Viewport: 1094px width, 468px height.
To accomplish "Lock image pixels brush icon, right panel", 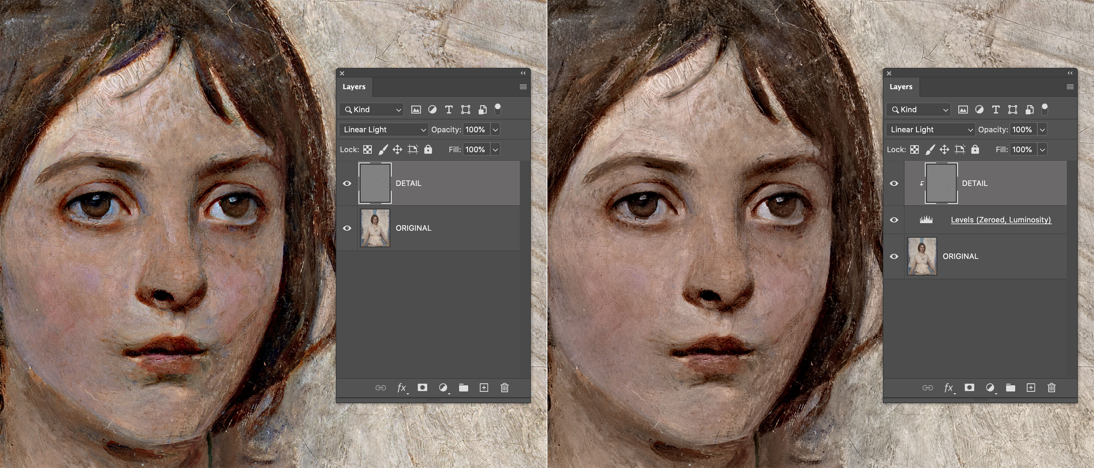I will [930, 150].
